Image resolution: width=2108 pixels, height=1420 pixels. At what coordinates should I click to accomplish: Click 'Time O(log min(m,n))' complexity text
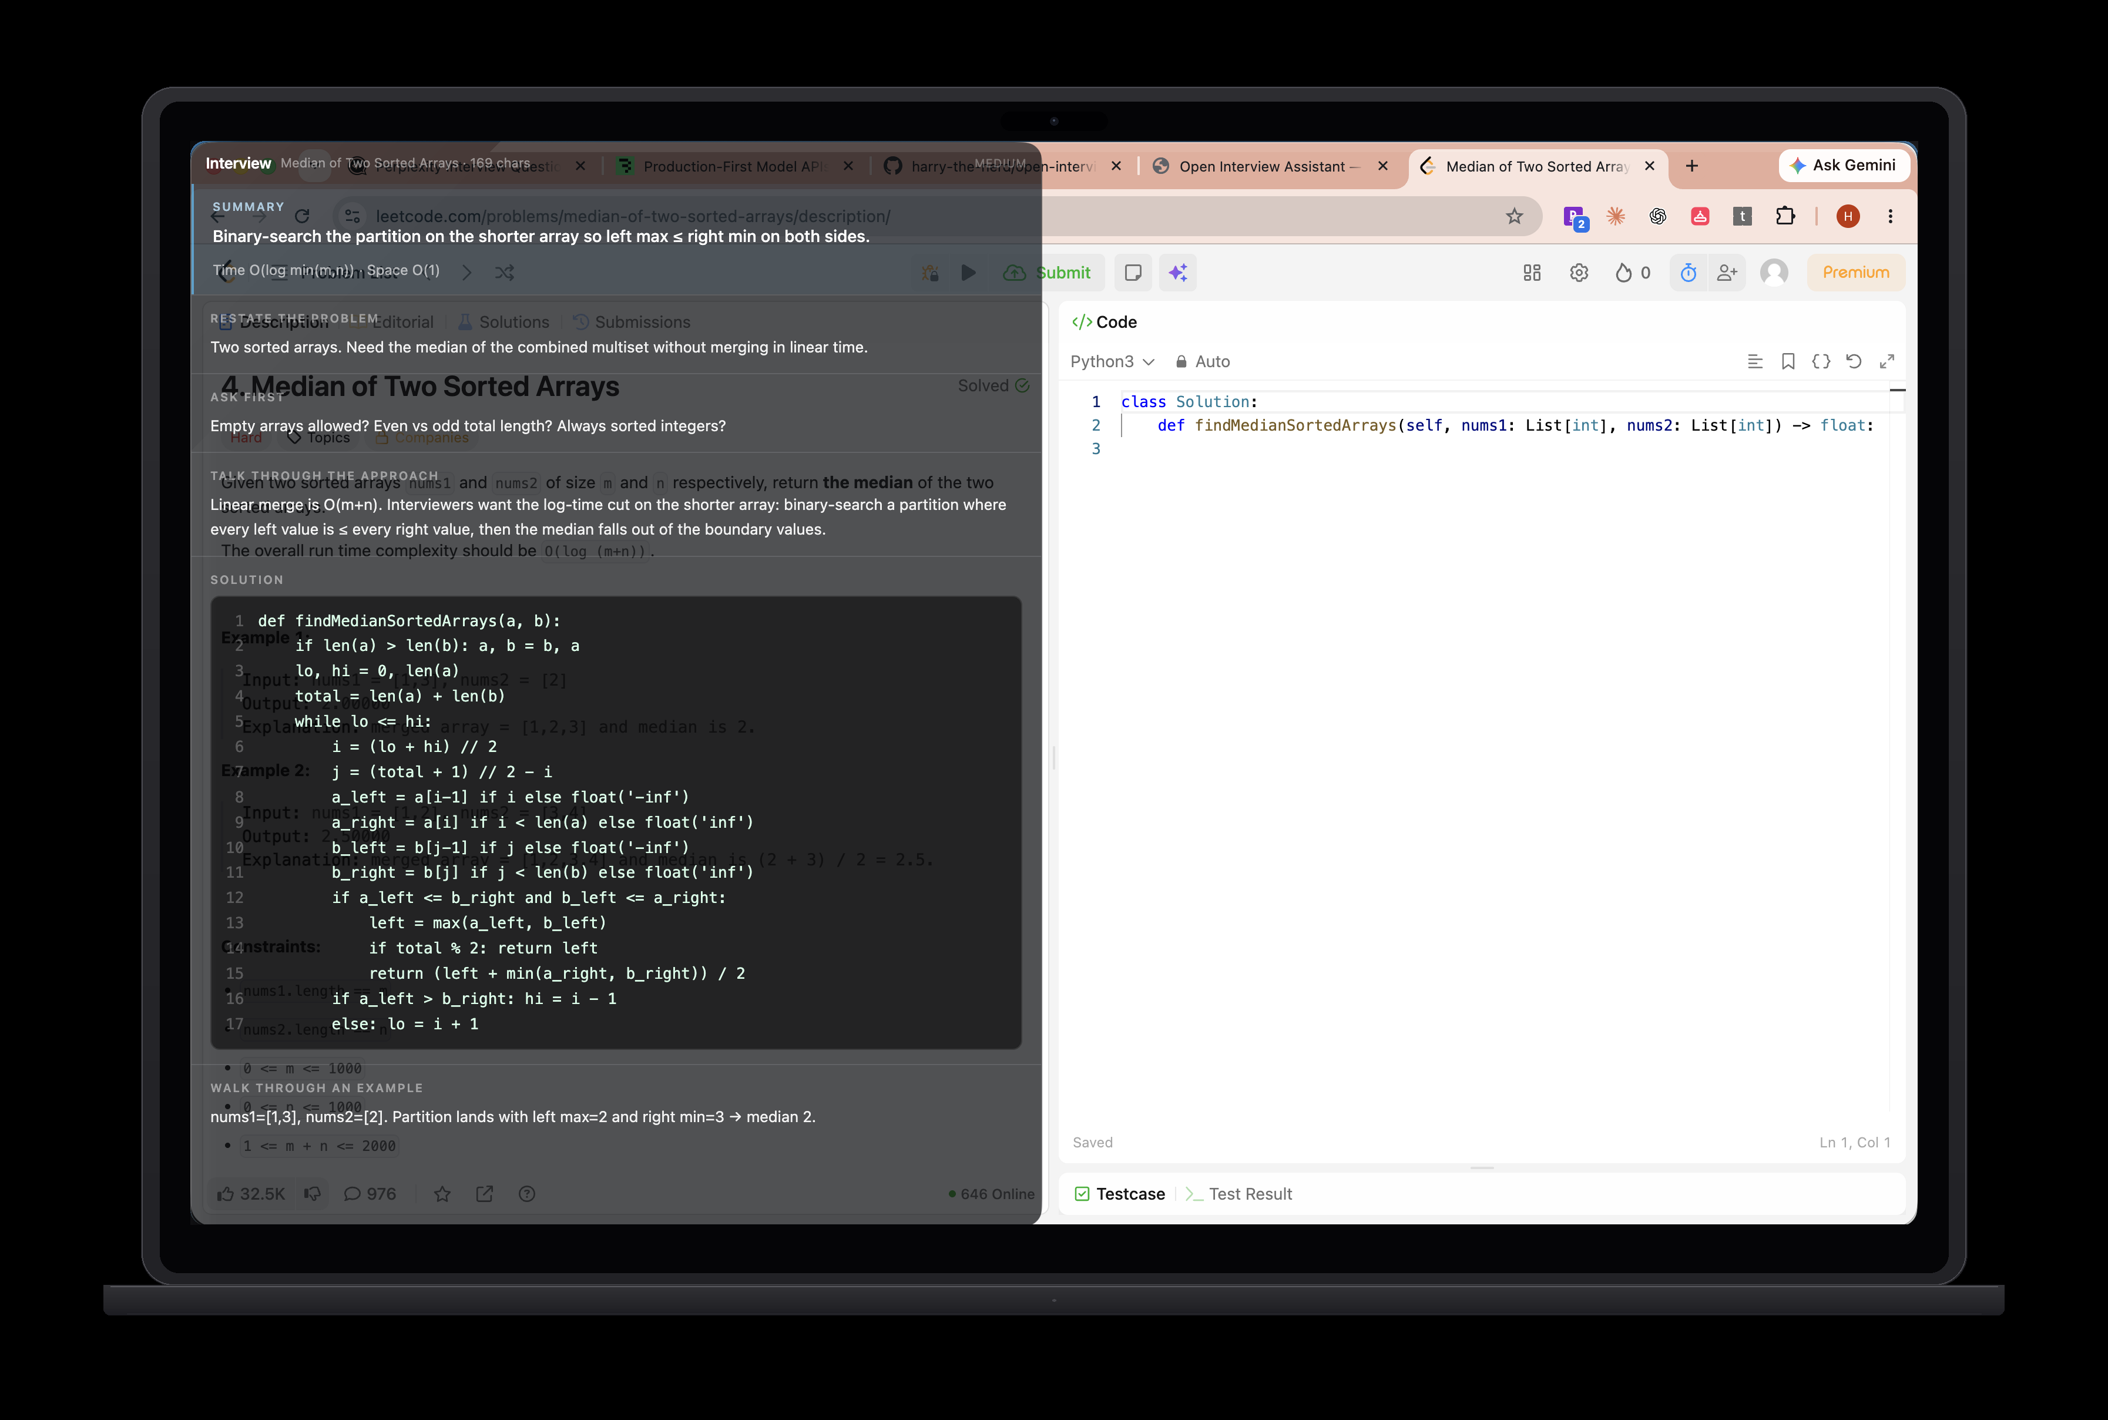click(x=283, y=270)
